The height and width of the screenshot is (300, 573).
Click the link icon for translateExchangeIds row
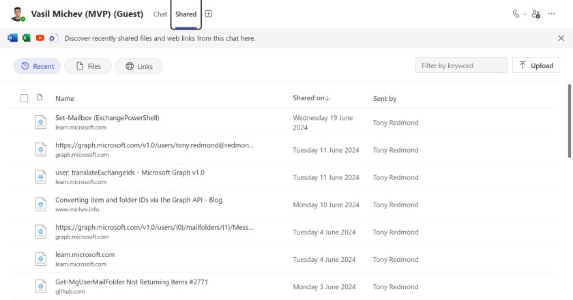(41, 177)
